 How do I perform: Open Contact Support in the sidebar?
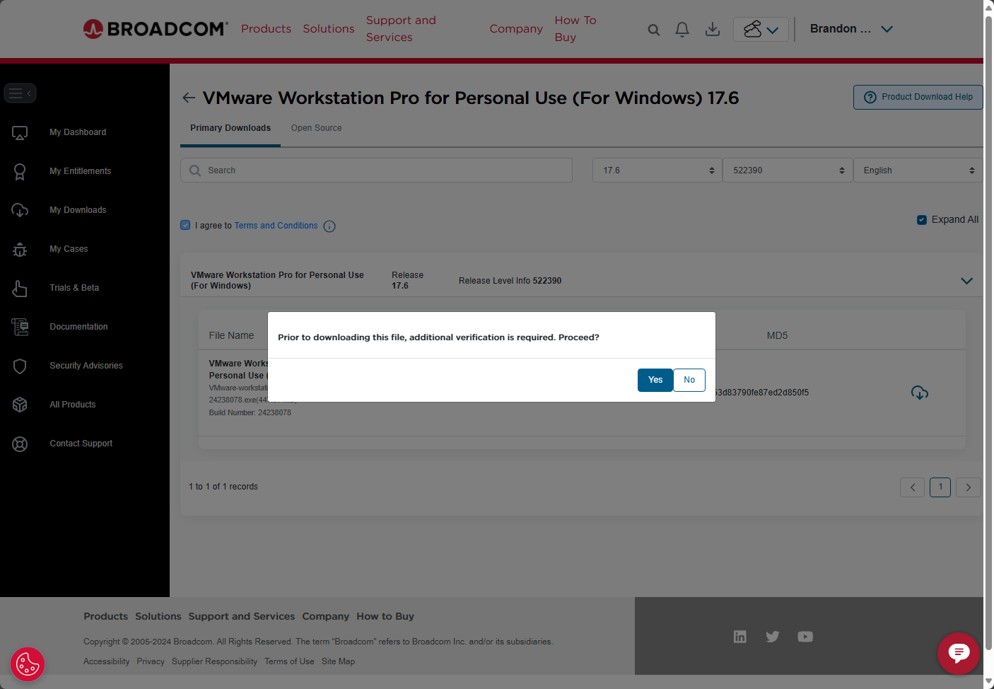(x=81, y=444)
